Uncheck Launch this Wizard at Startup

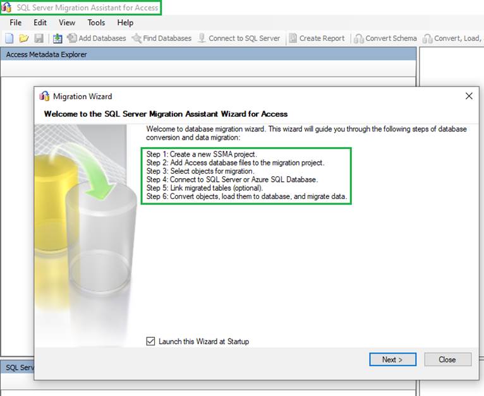click(150, 342)
